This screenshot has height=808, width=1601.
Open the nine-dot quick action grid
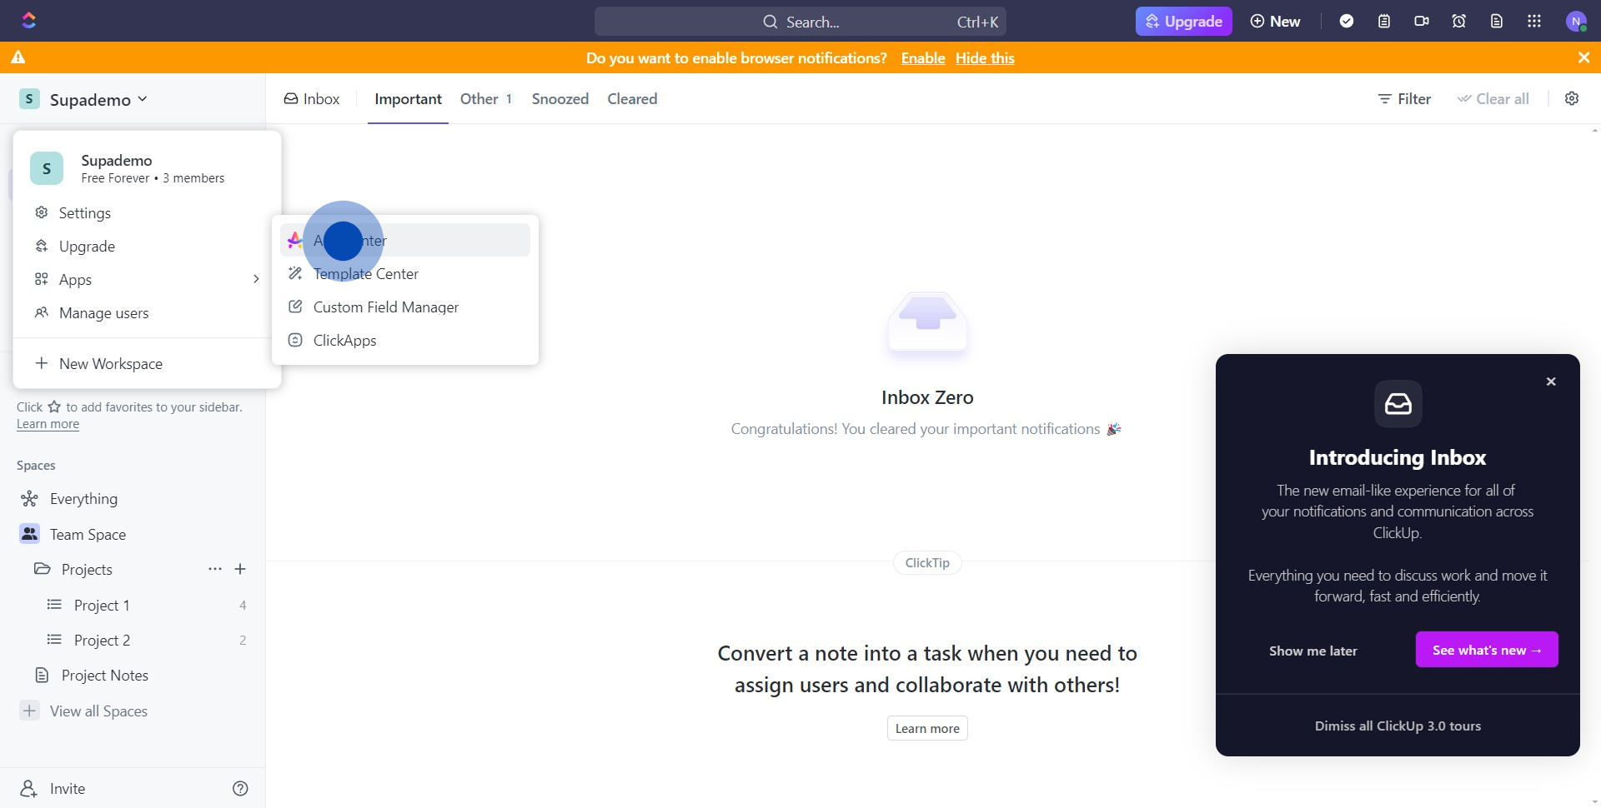point(1534,22)
